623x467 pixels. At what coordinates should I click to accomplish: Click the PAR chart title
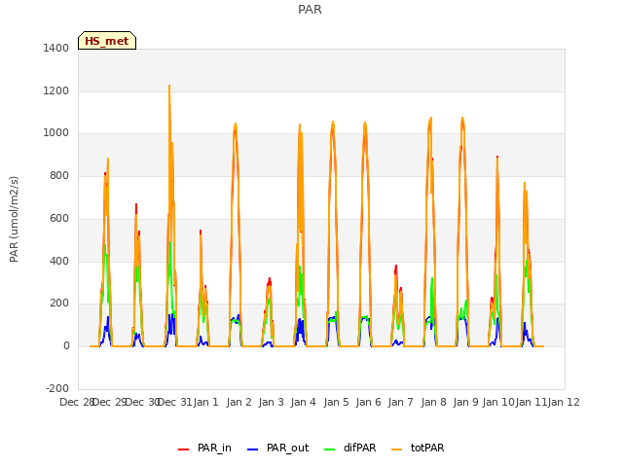coord(310,9)
